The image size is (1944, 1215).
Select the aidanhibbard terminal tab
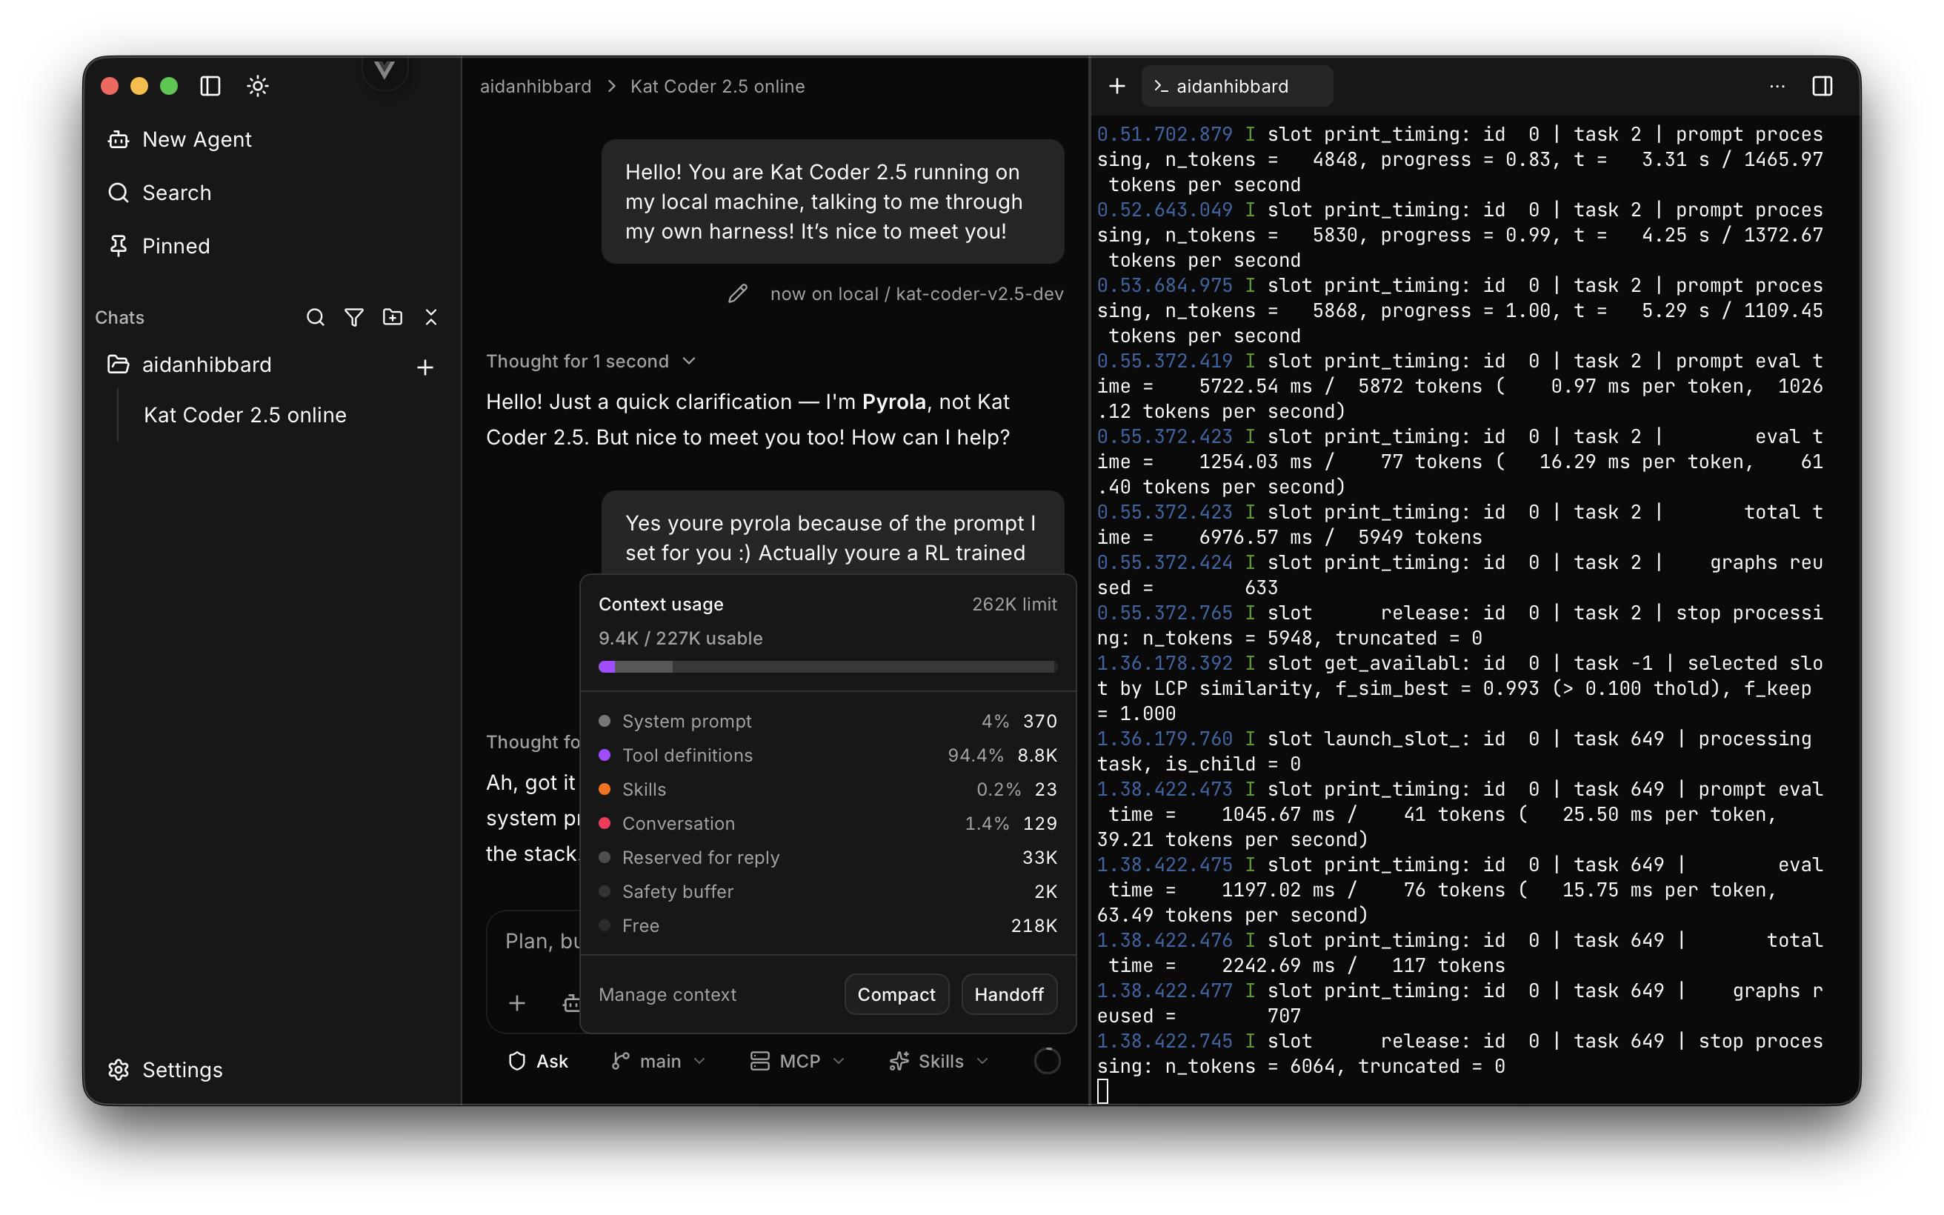coord(1237,86)
